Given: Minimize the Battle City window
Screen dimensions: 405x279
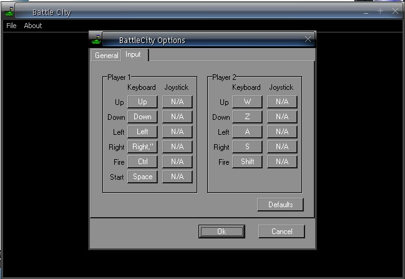Looking at the screenshot, I should tap(366, 12).
